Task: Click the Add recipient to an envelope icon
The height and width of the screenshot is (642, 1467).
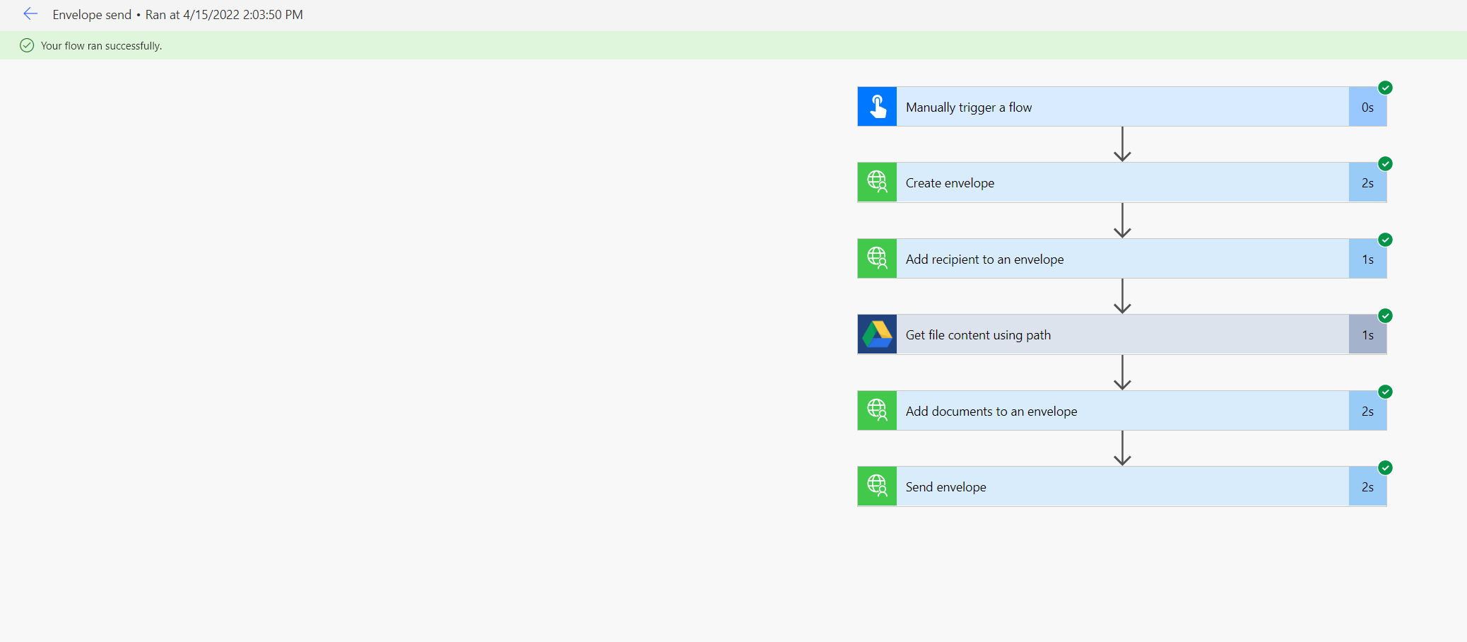Action: pos(877,259)
